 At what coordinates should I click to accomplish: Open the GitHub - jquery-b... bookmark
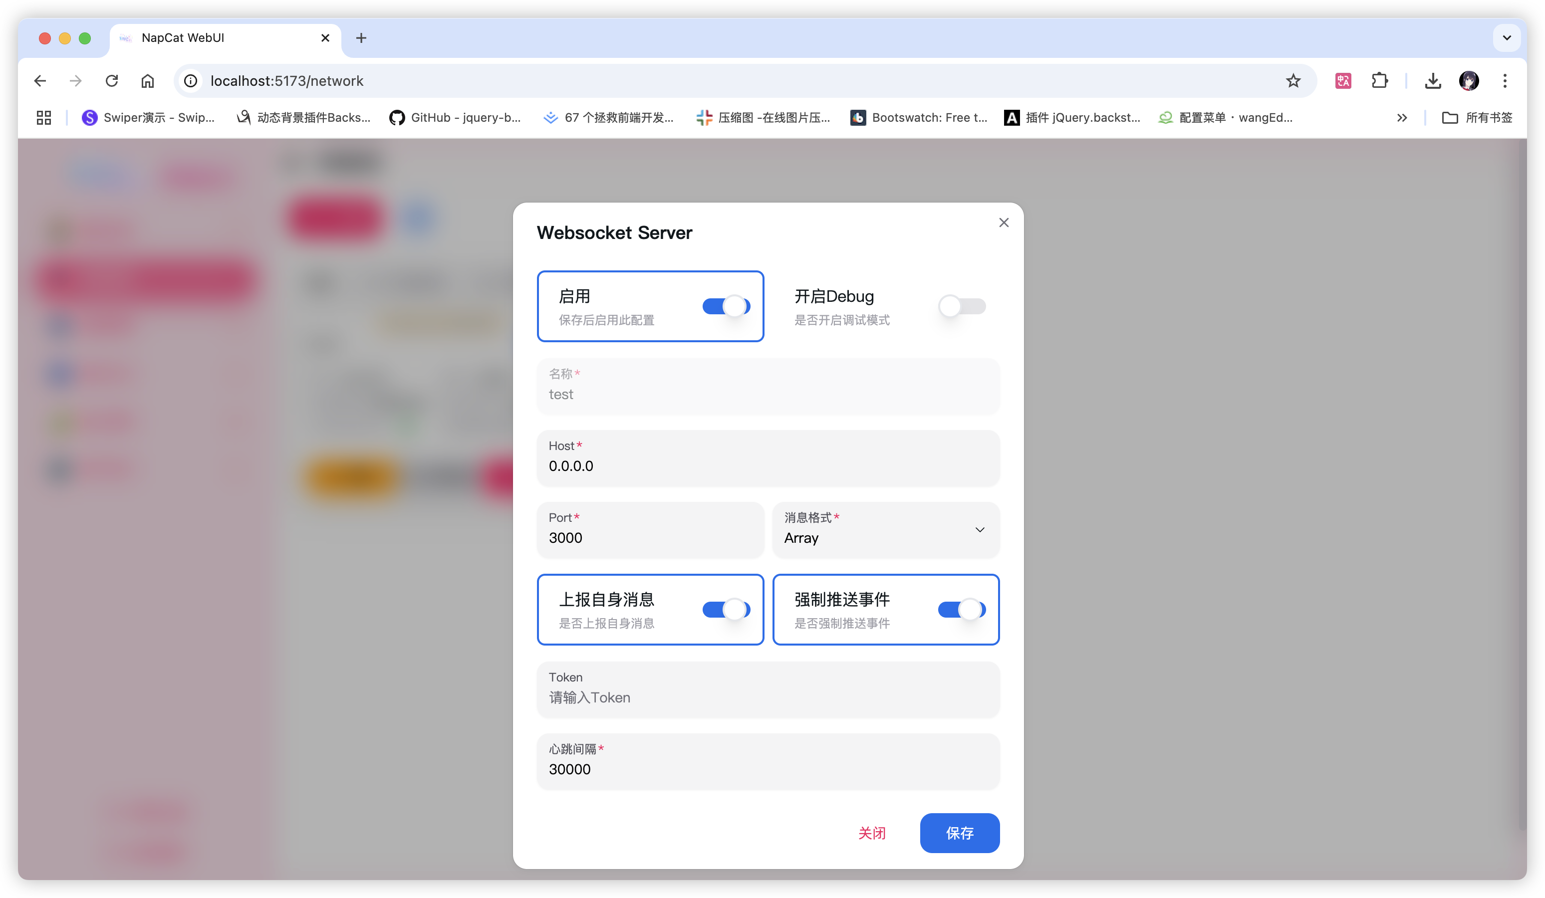[x=455, y=118]
